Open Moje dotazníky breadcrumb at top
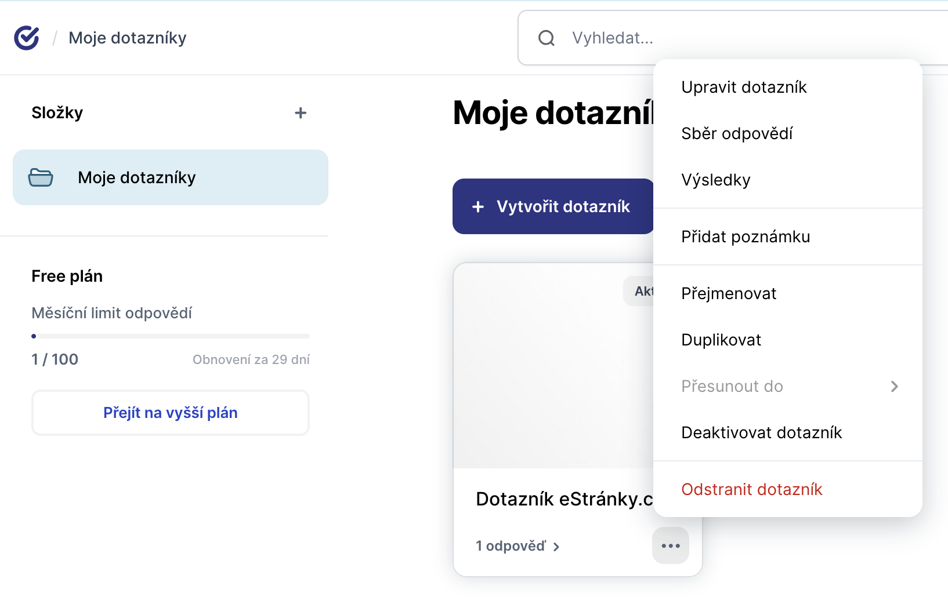The height and width of the screenshot is (604, 948). [x=127, y=38]
